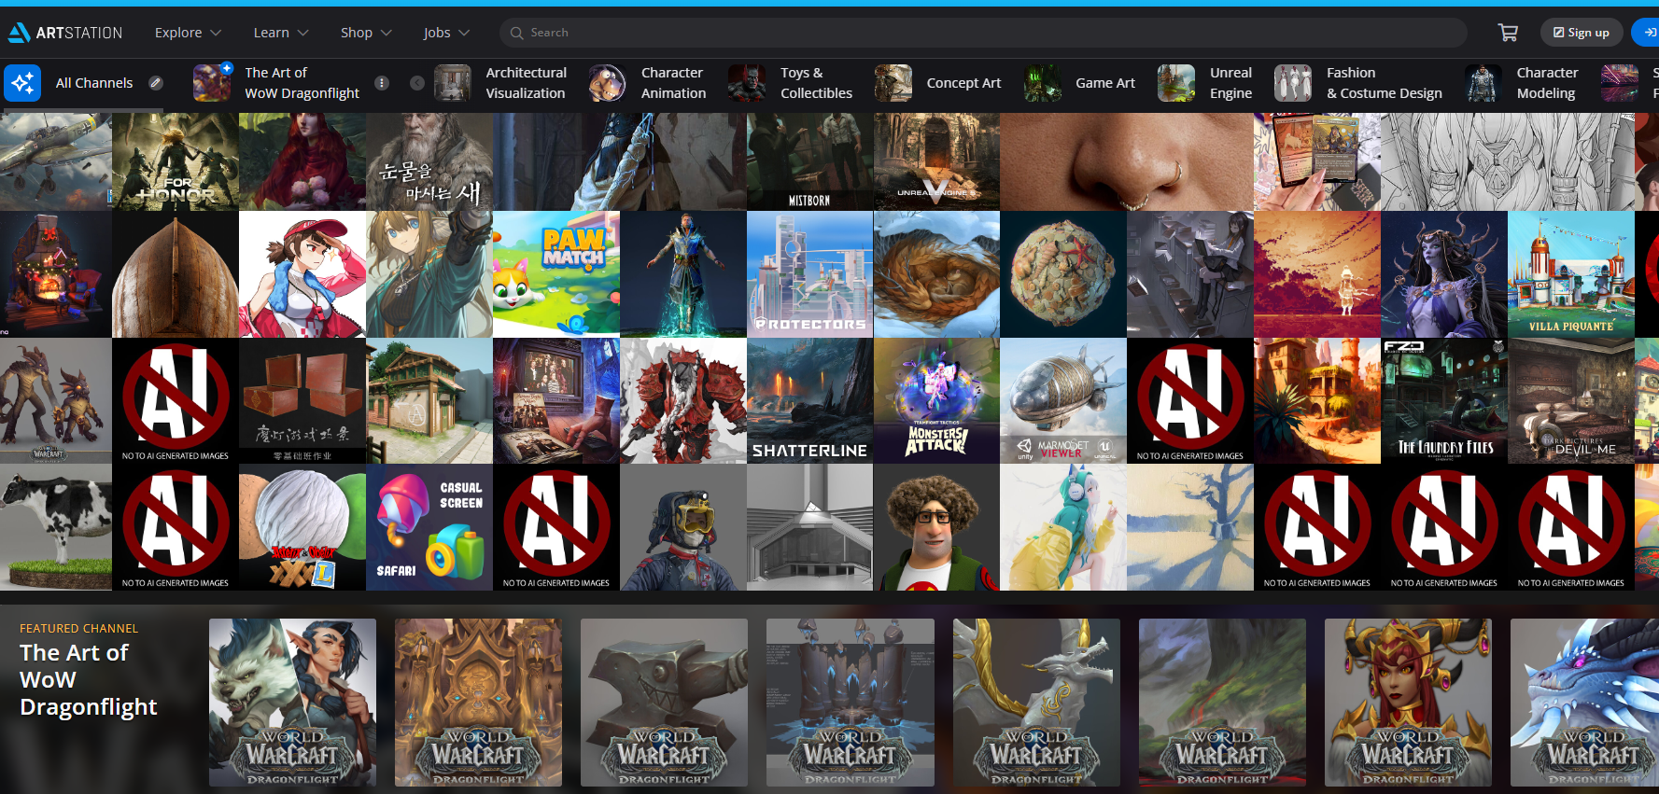The width and height of the screenshot is (1659, 794).
Task: Open the Marmoset Viewer airship thumbnail
Action: [x=1063, y=400]
